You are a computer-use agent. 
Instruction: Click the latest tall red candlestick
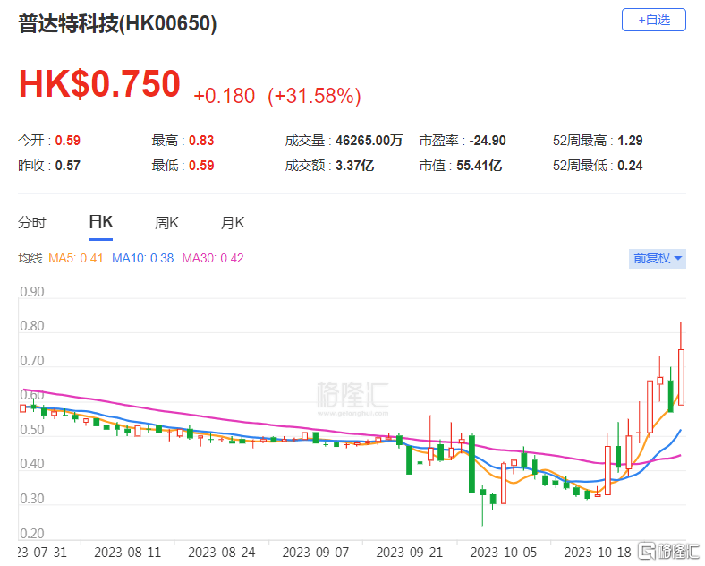click(681, 377)
